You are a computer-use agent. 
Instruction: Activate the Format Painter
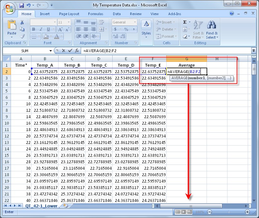tap(22, 36)
